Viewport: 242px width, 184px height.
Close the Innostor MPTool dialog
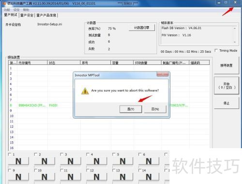click(163, 74)
